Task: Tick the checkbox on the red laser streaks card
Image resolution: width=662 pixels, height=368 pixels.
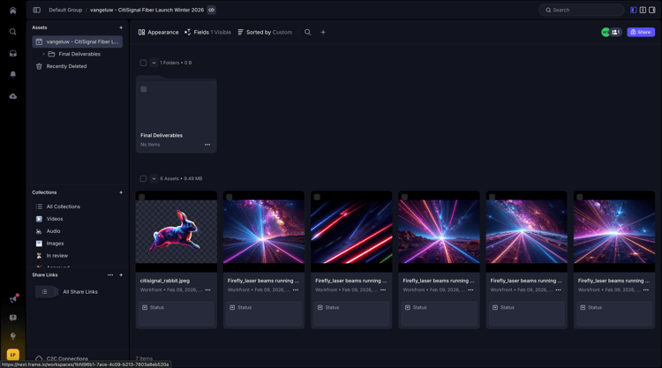Action: [x=317, y=197]
